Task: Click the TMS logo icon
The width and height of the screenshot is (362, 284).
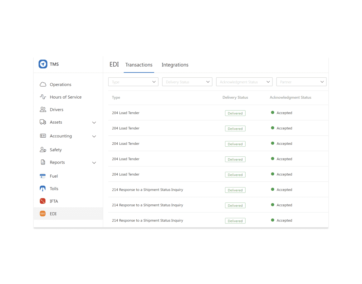Action: click(43, 64)
